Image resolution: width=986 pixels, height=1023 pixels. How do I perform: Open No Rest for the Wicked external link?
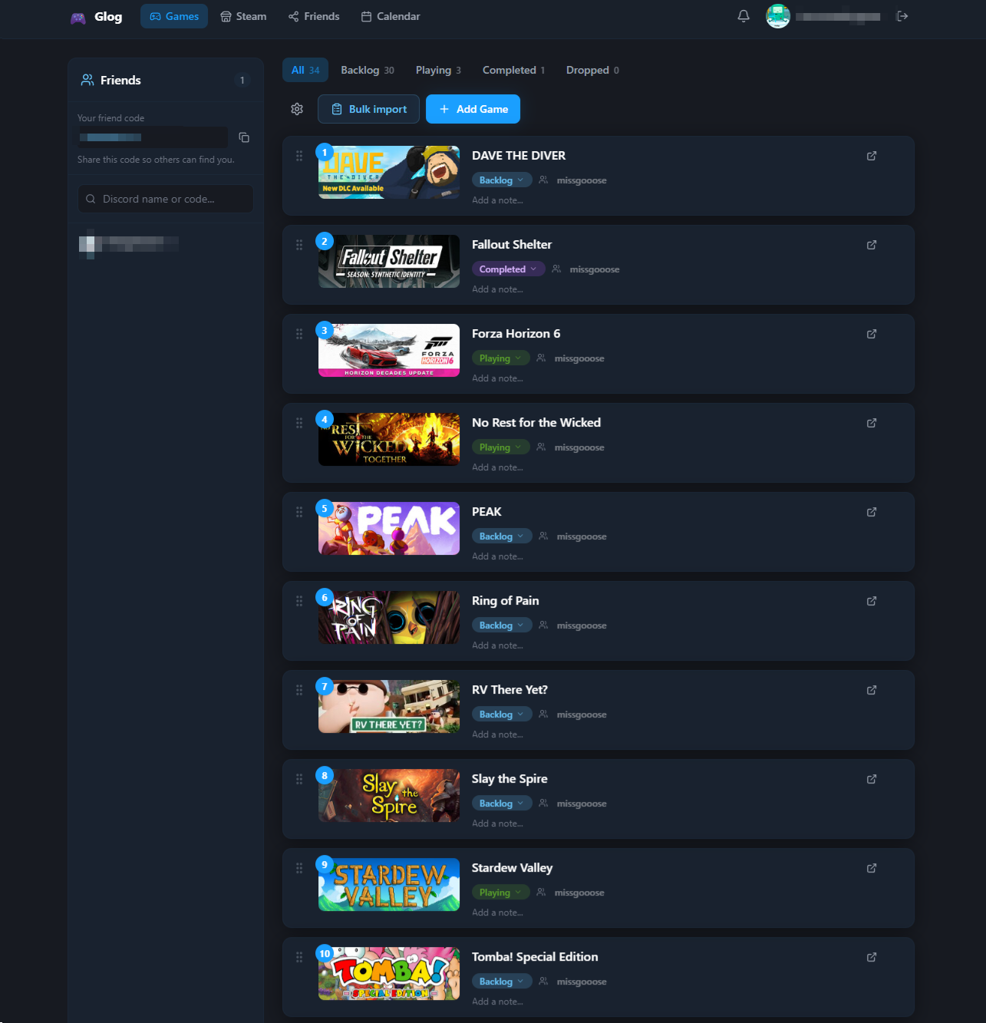(x=872, y=423)
